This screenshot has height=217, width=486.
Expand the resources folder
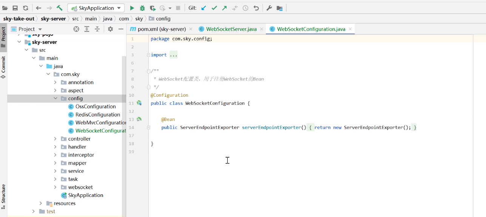[x=41, y=203]
